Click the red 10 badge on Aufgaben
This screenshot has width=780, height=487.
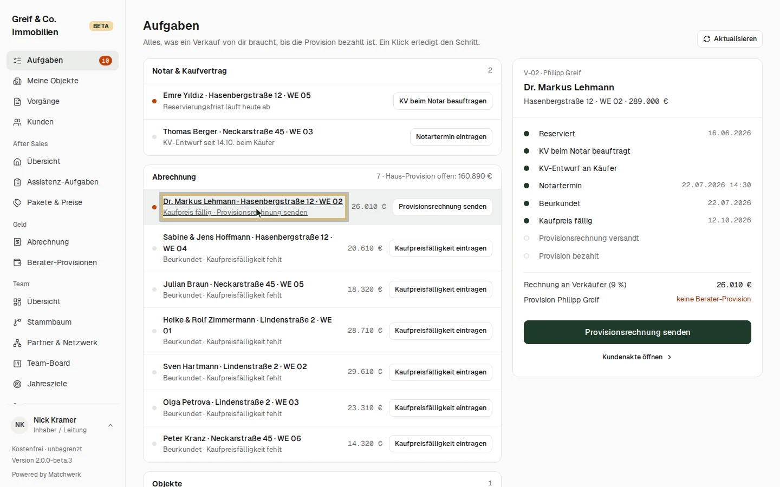pyautogui.click(x=106, y=61)
